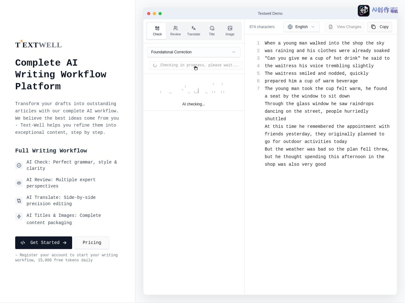Open the Title generator tab
Viewport: 405px width, 303px height.
[212, 31]
